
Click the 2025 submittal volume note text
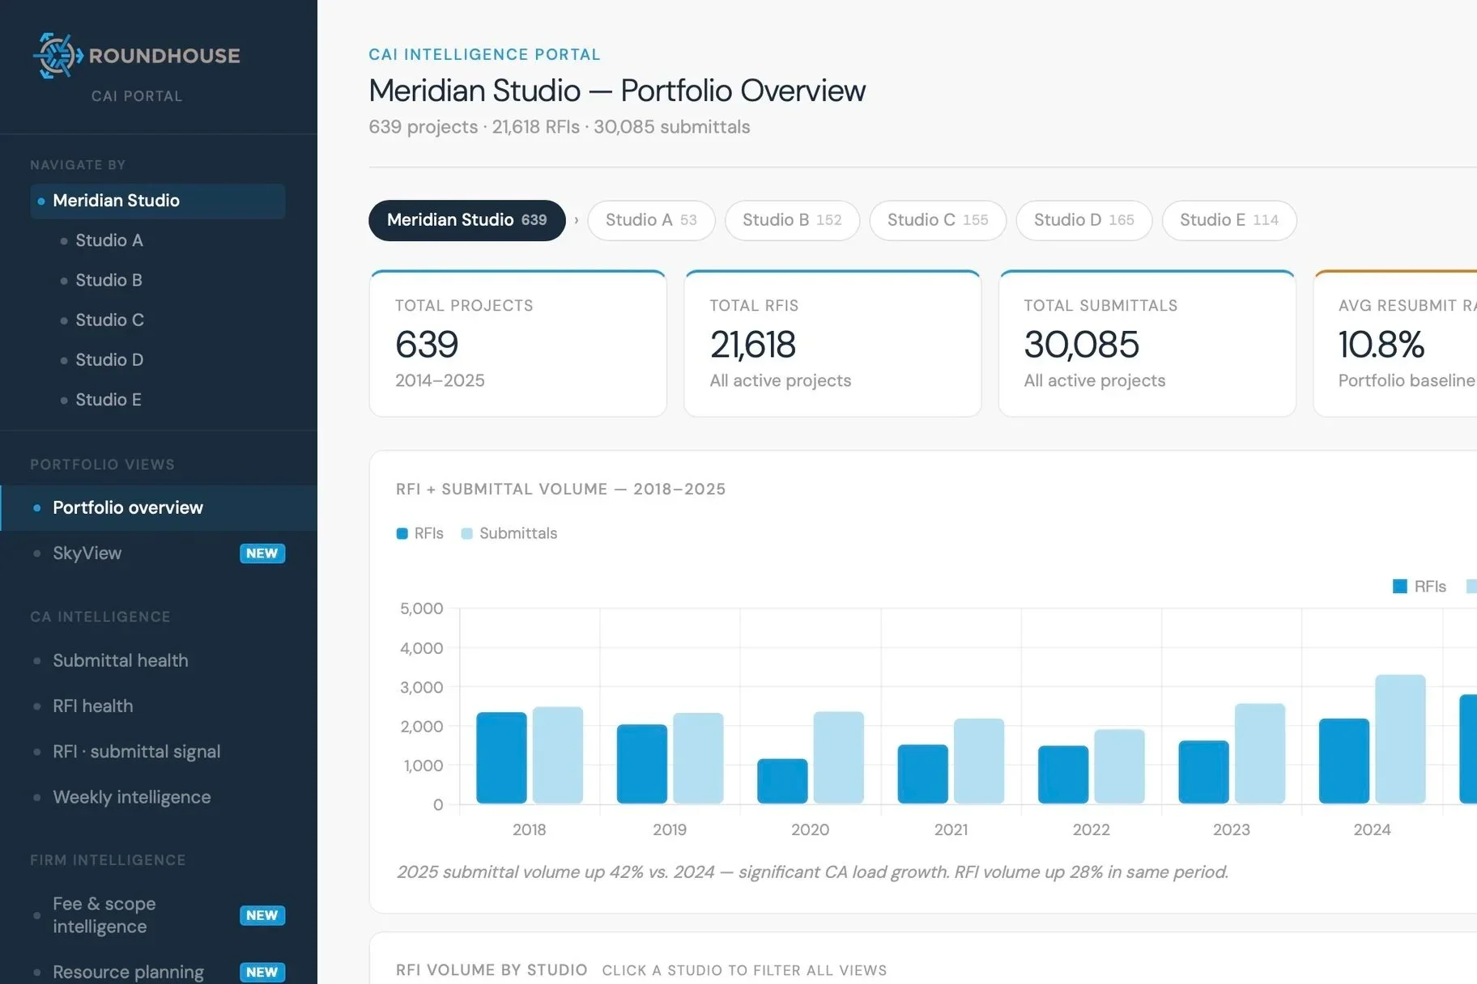coord(812,872)
